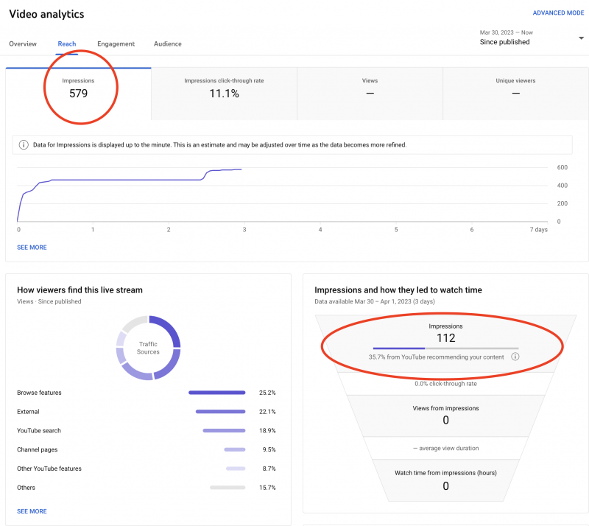Click See More under impressions chart
The width and height of the screenshot is (589, 526).
[32, 248]
